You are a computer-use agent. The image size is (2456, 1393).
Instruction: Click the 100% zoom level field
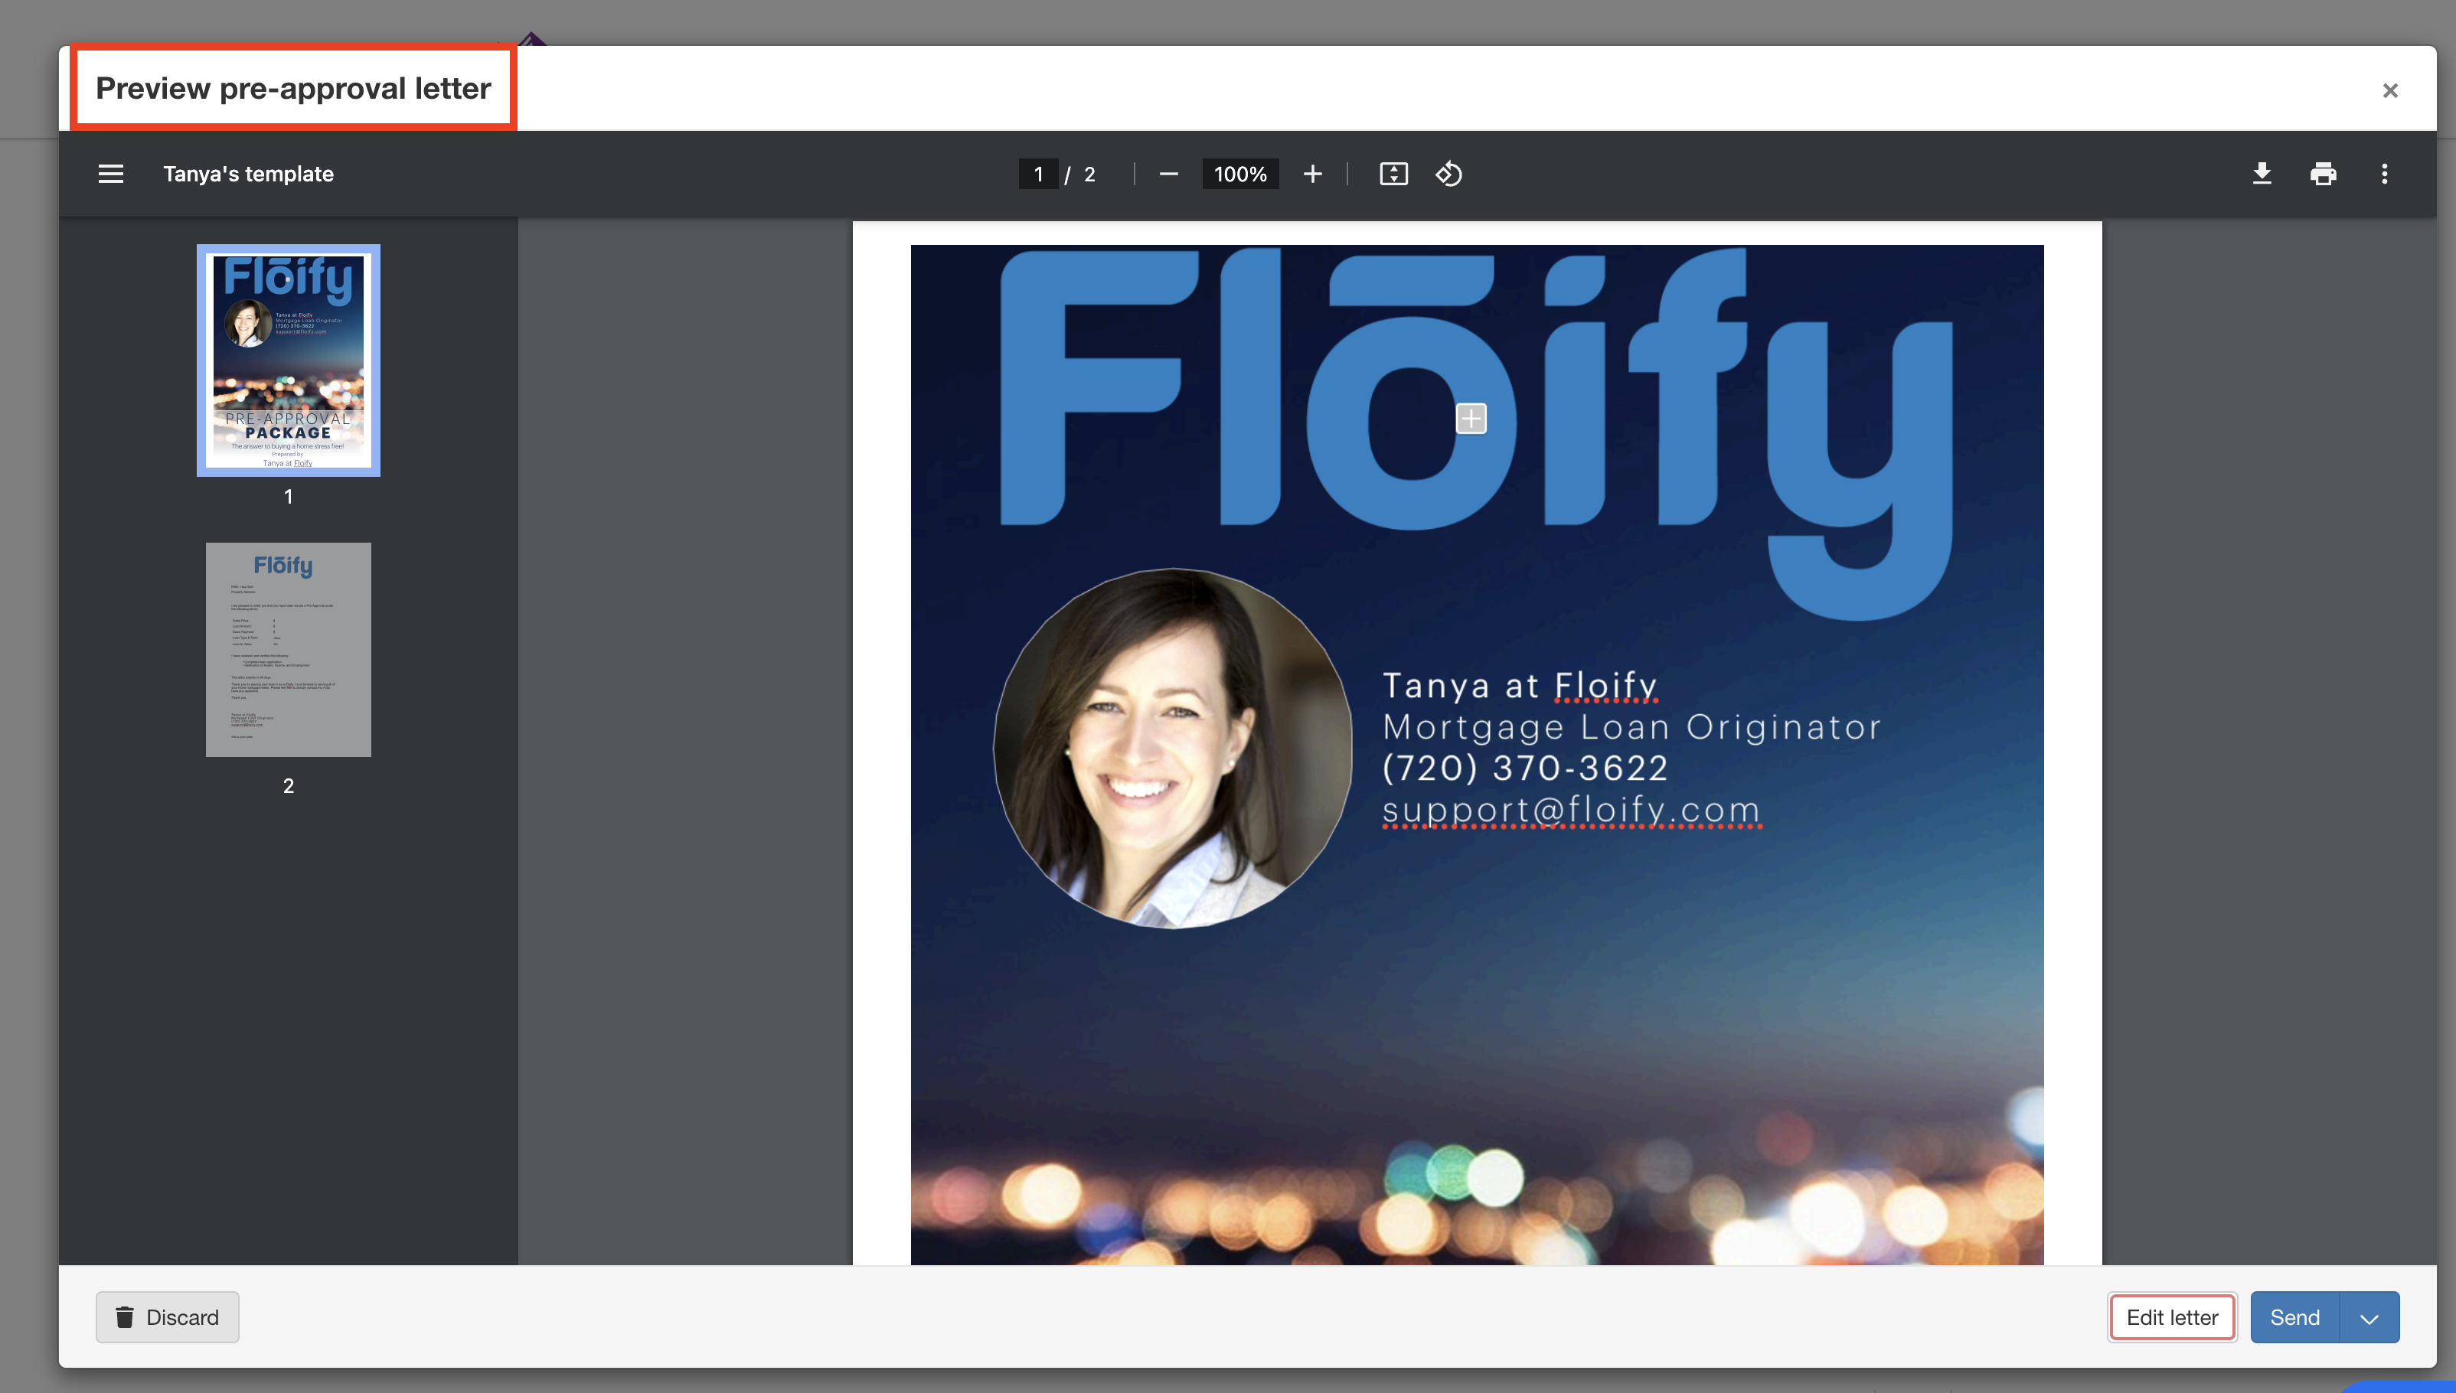point(1240,175)
